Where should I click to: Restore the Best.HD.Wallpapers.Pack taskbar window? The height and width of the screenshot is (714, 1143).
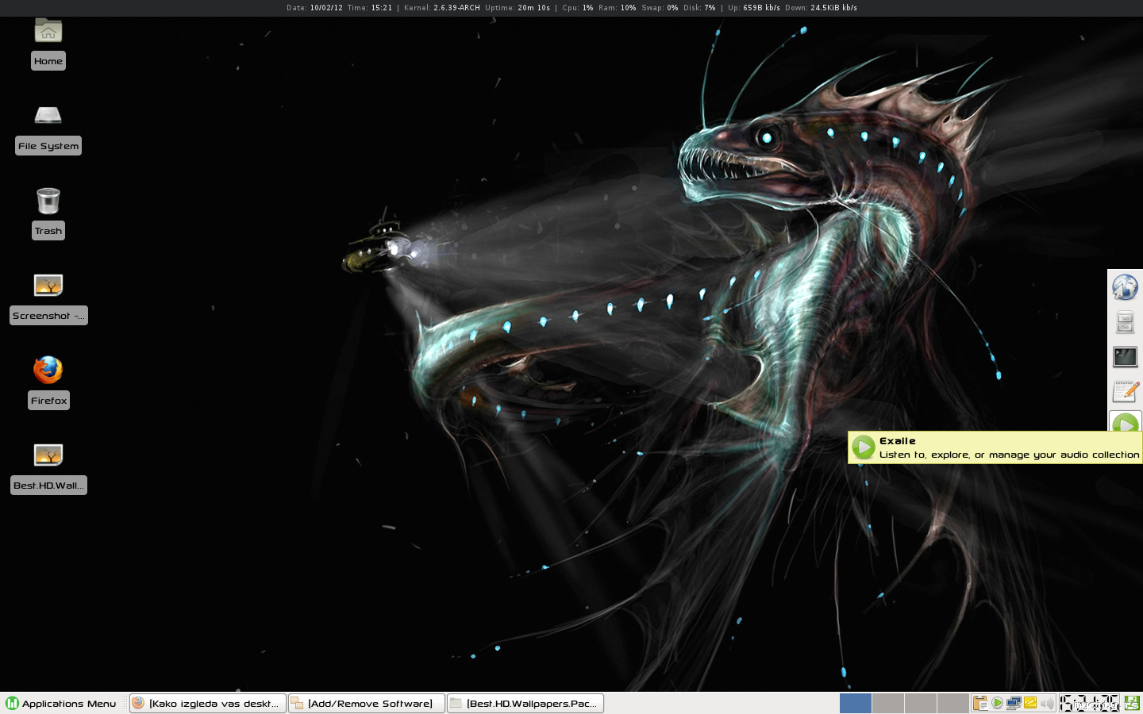point(525,704)
